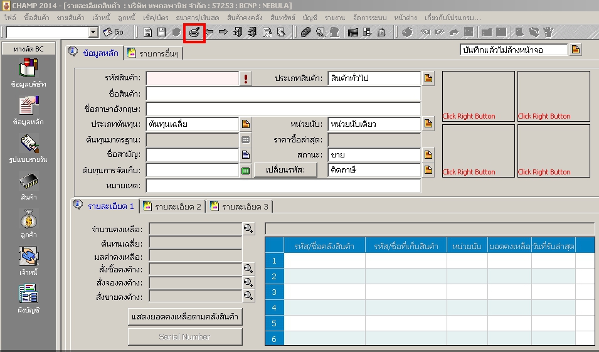
Task: Save the record with the floppy disk icon
Action: click(162, 33)
